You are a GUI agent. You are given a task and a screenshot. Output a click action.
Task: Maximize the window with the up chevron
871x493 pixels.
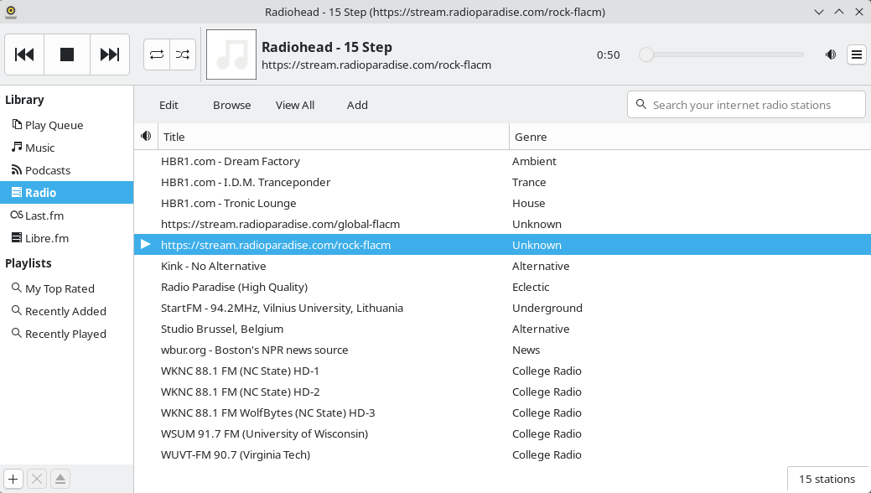(839, 12)
